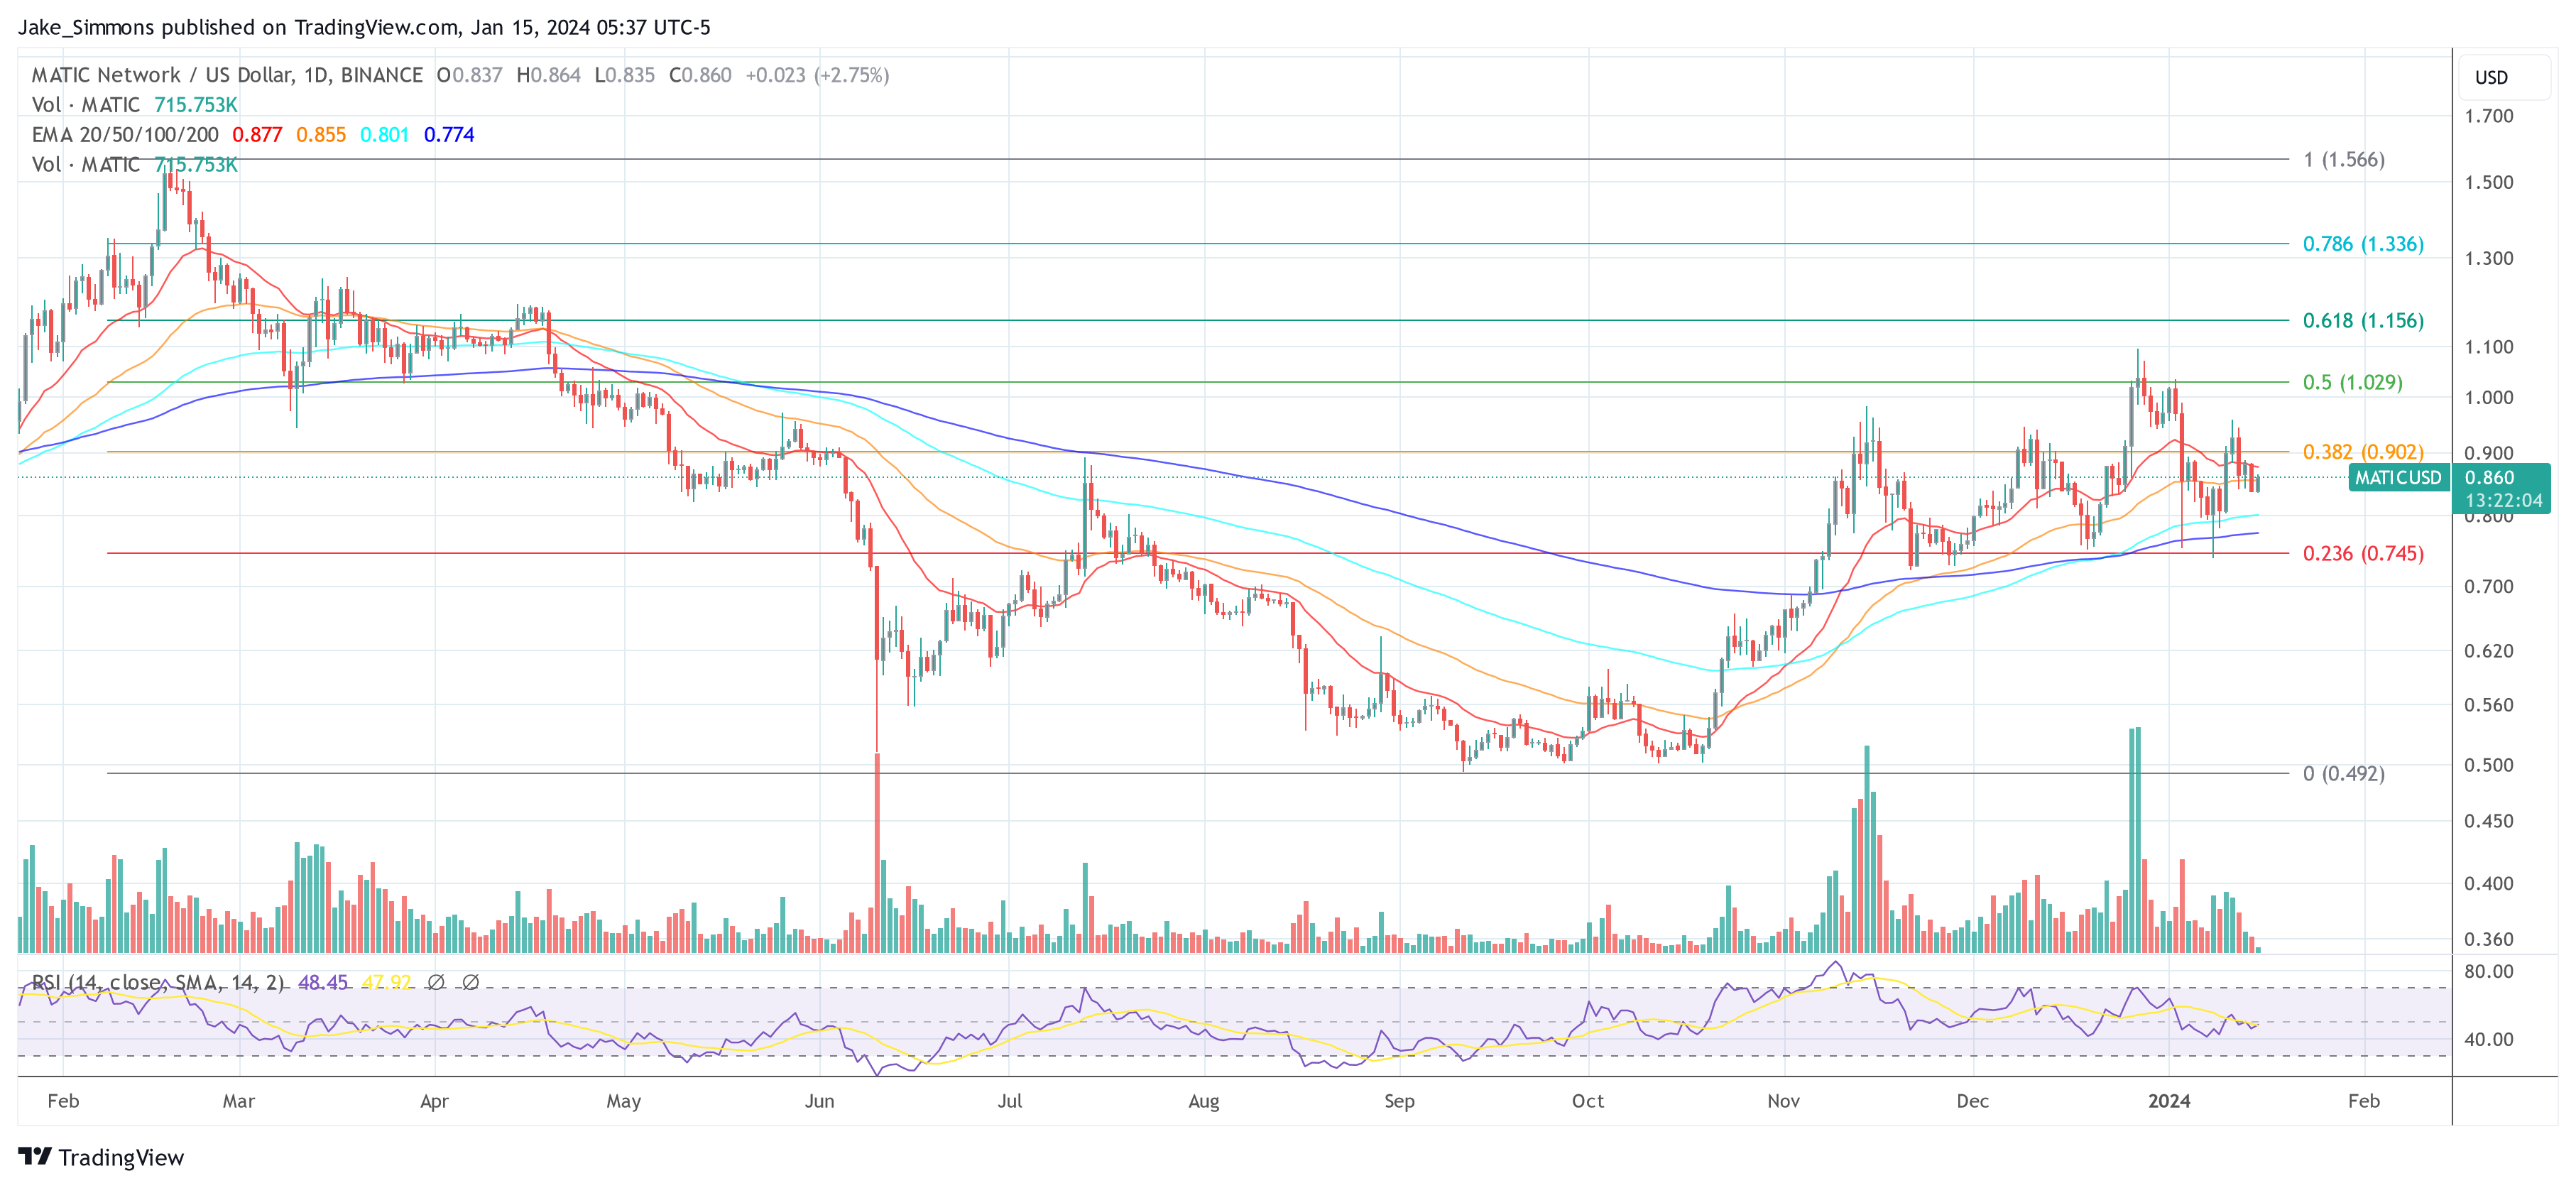Click the 1.300 price axis label
Viewport: 2576px width, 1188px height.
2488,258
